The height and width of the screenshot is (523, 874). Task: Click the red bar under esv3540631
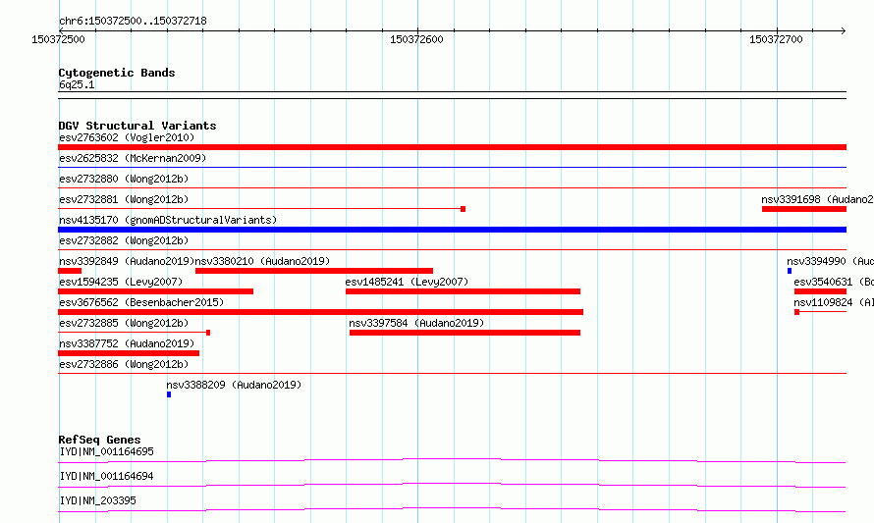(x=821, y=291)
